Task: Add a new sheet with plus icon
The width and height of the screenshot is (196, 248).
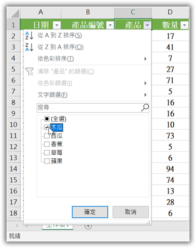Action: pos(88,226)
